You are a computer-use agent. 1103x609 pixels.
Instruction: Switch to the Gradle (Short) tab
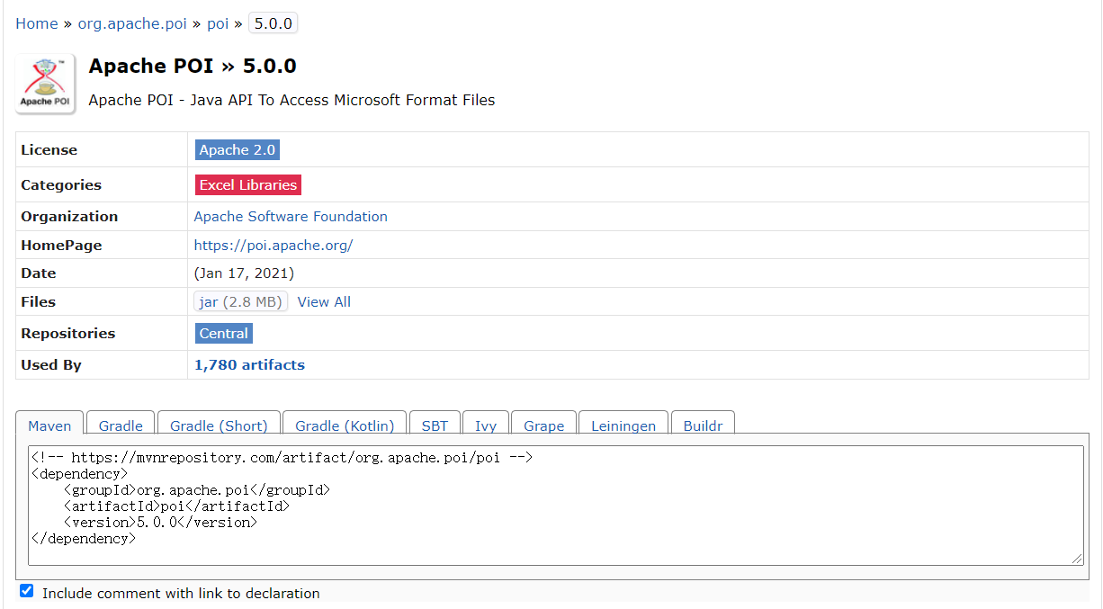[219, 425]
